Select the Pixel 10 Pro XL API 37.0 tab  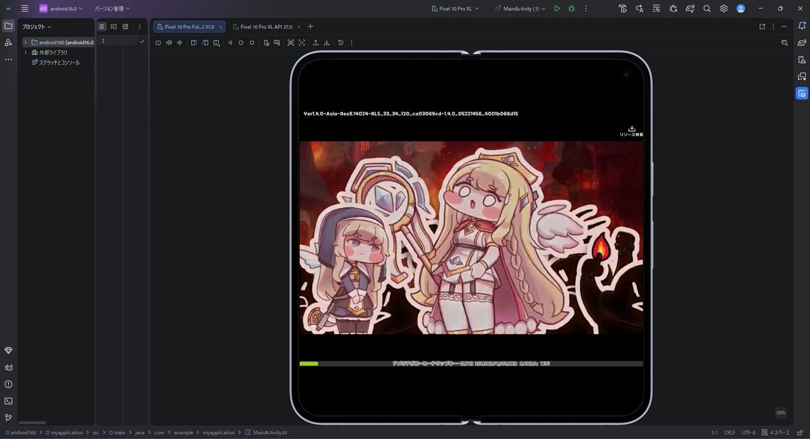(262, 27)
